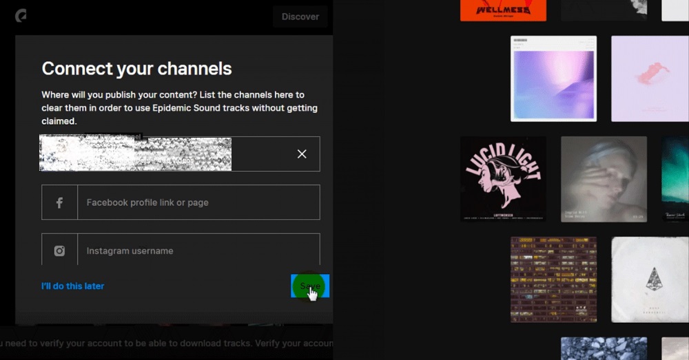Select the album with hand-covered face

604,179
